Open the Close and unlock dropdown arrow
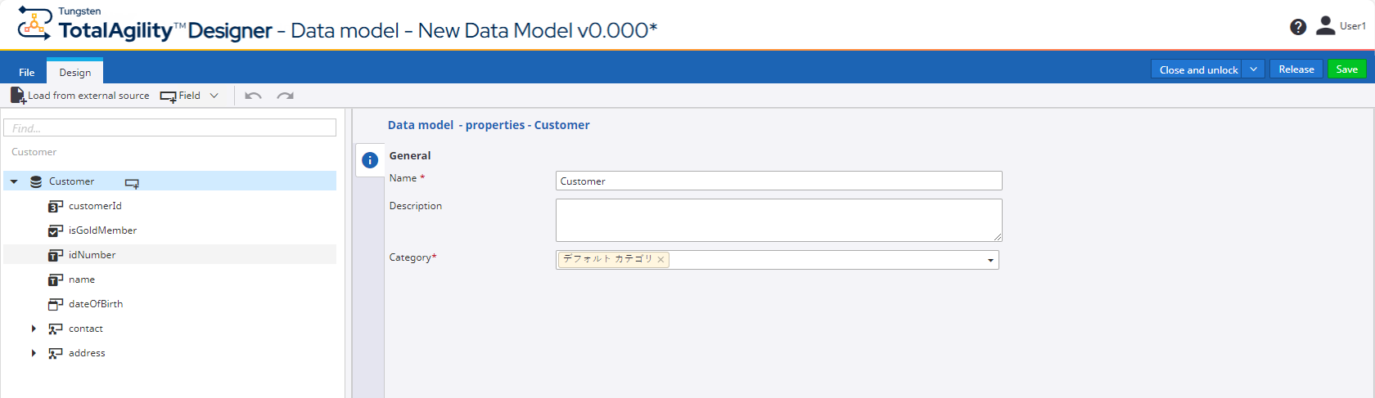 pyautogui.click(x=1253, y=69)
